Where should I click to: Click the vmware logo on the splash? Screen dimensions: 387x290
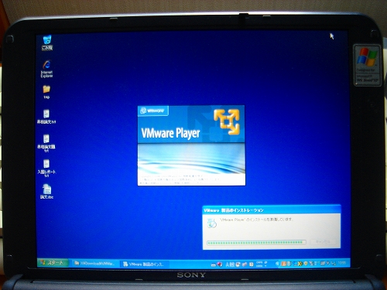153,111
